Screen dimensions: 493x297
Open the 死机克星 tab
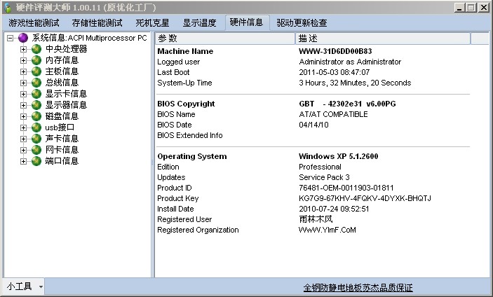[152, 23]
